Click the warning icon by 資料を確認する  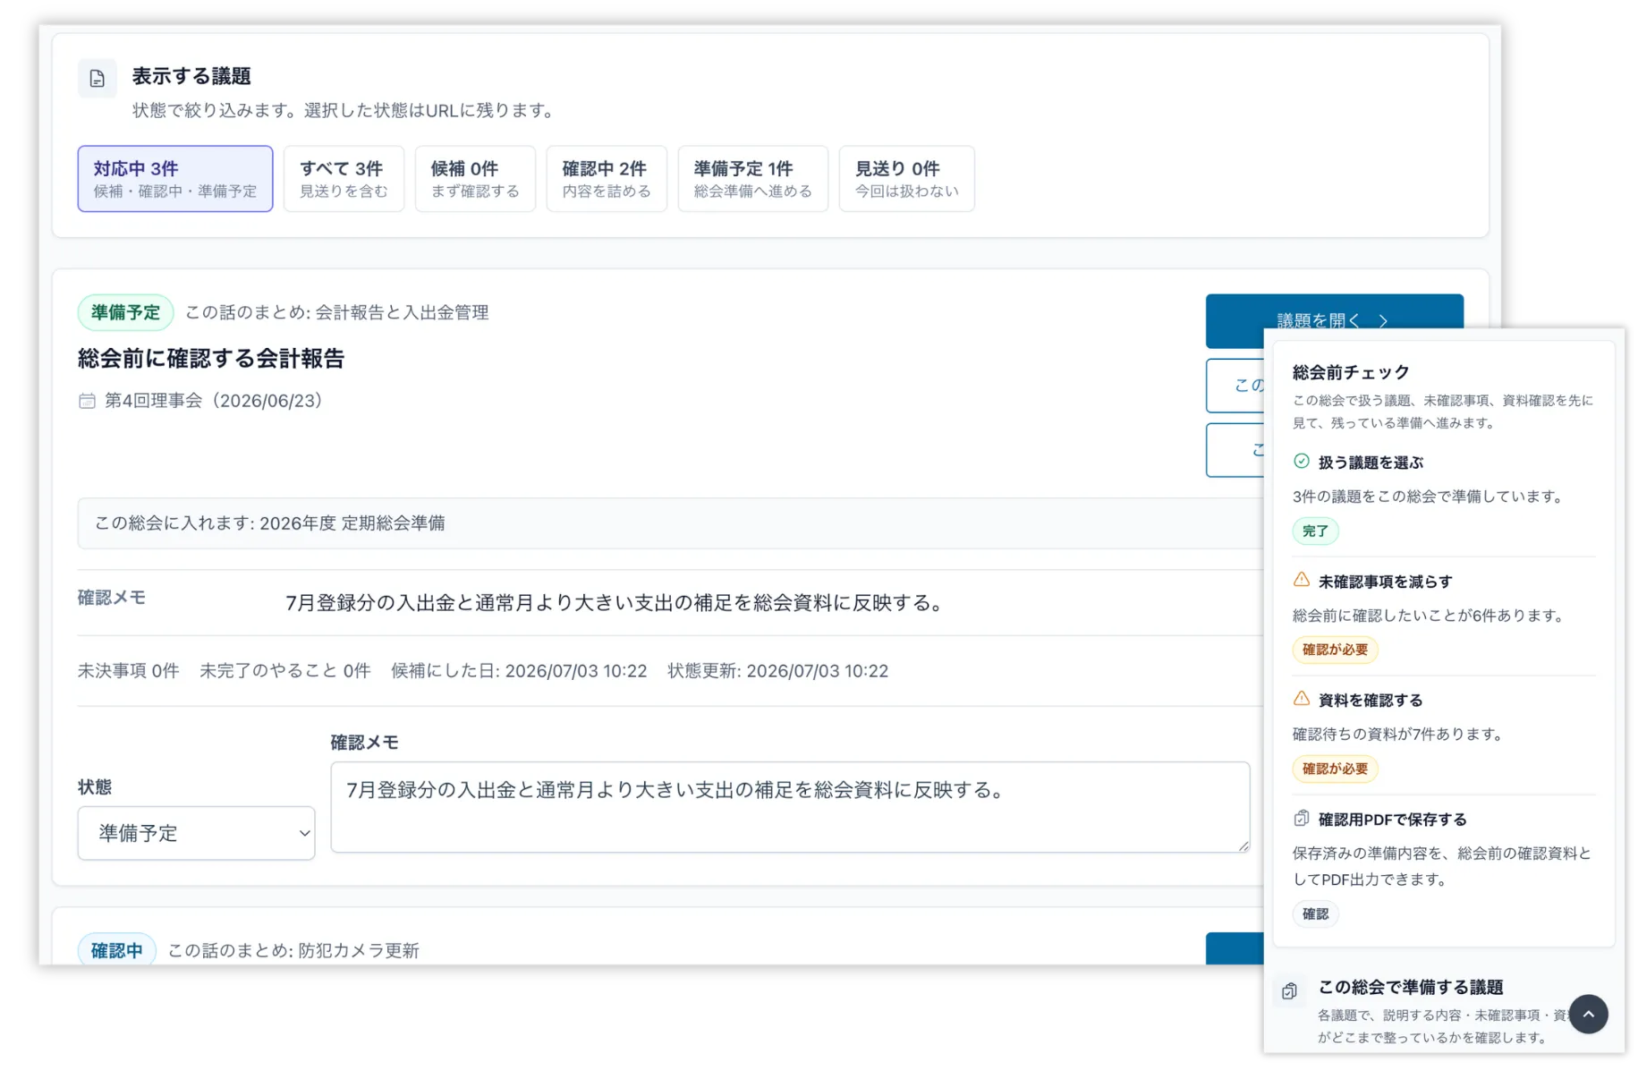click(x=1301, y=699)
